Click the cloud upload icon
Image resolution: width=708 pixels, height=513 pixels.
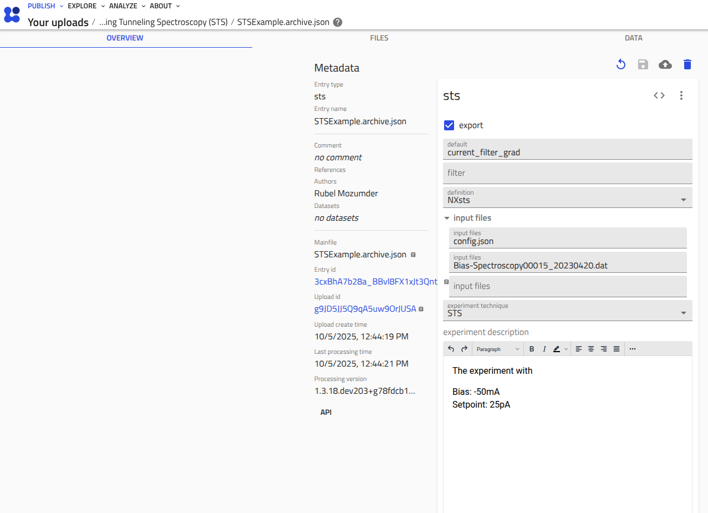click(x=665, y=64)
